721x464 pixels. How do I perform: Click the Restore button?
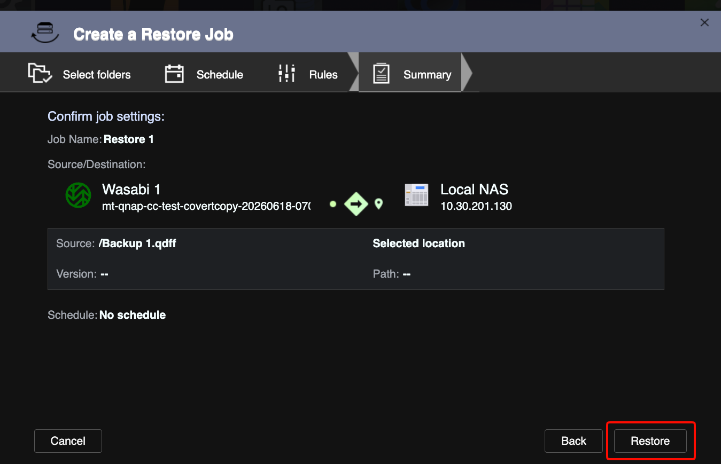[650, 441]
